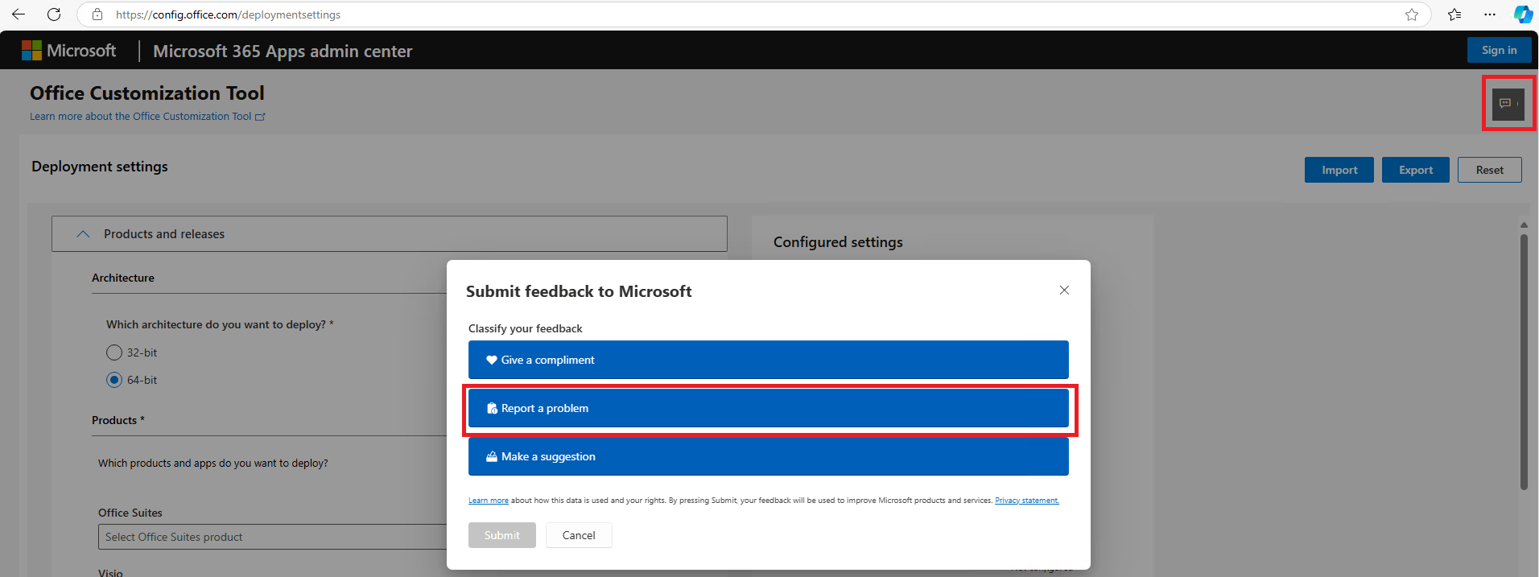
Task: Click the page vertical scrollbar
Action: pos(1524,361)
